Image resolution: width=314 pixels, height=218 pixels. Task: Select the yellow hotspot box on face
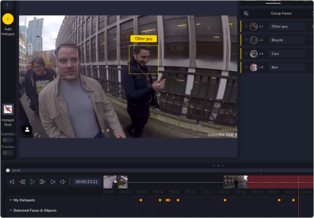coord(144,60)
